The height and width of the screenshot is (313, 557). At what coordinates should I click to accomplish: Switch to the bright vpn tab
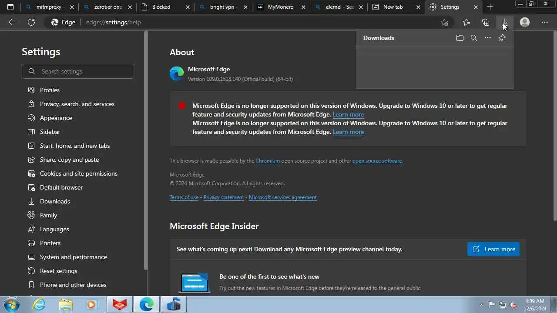click(223, 7)
